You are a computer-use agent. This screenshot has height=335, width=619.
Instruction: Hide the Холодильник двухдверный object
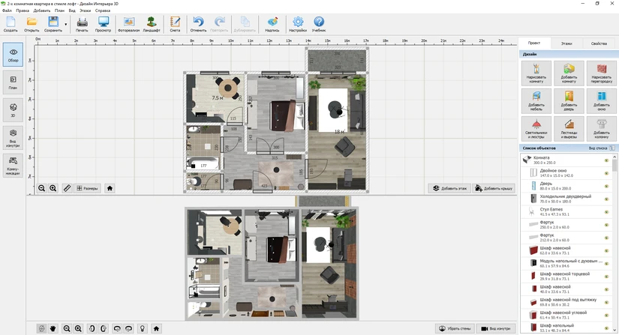tap(606, 199)
